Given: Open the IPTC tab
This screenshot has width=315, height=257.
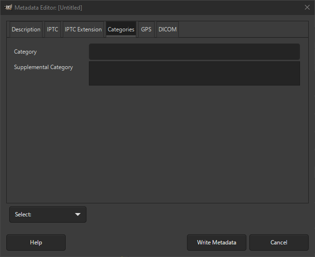Looking at the screenshot, I should point(53,29).
